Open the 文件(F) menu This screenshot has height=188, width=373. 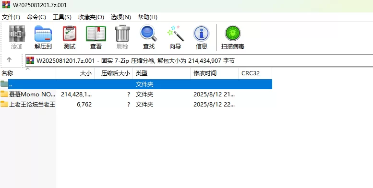coord(11,17)
